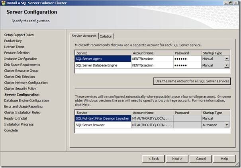This screenshot has height=168, width=241.
Task: Open Startup Type dropdown for SQL Server Agent
Action: click(x=227, y=59)
